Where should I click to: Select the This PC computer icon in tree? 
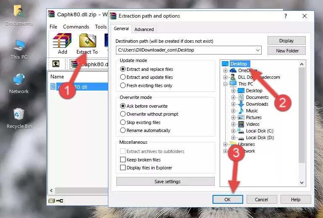point(233,84)
